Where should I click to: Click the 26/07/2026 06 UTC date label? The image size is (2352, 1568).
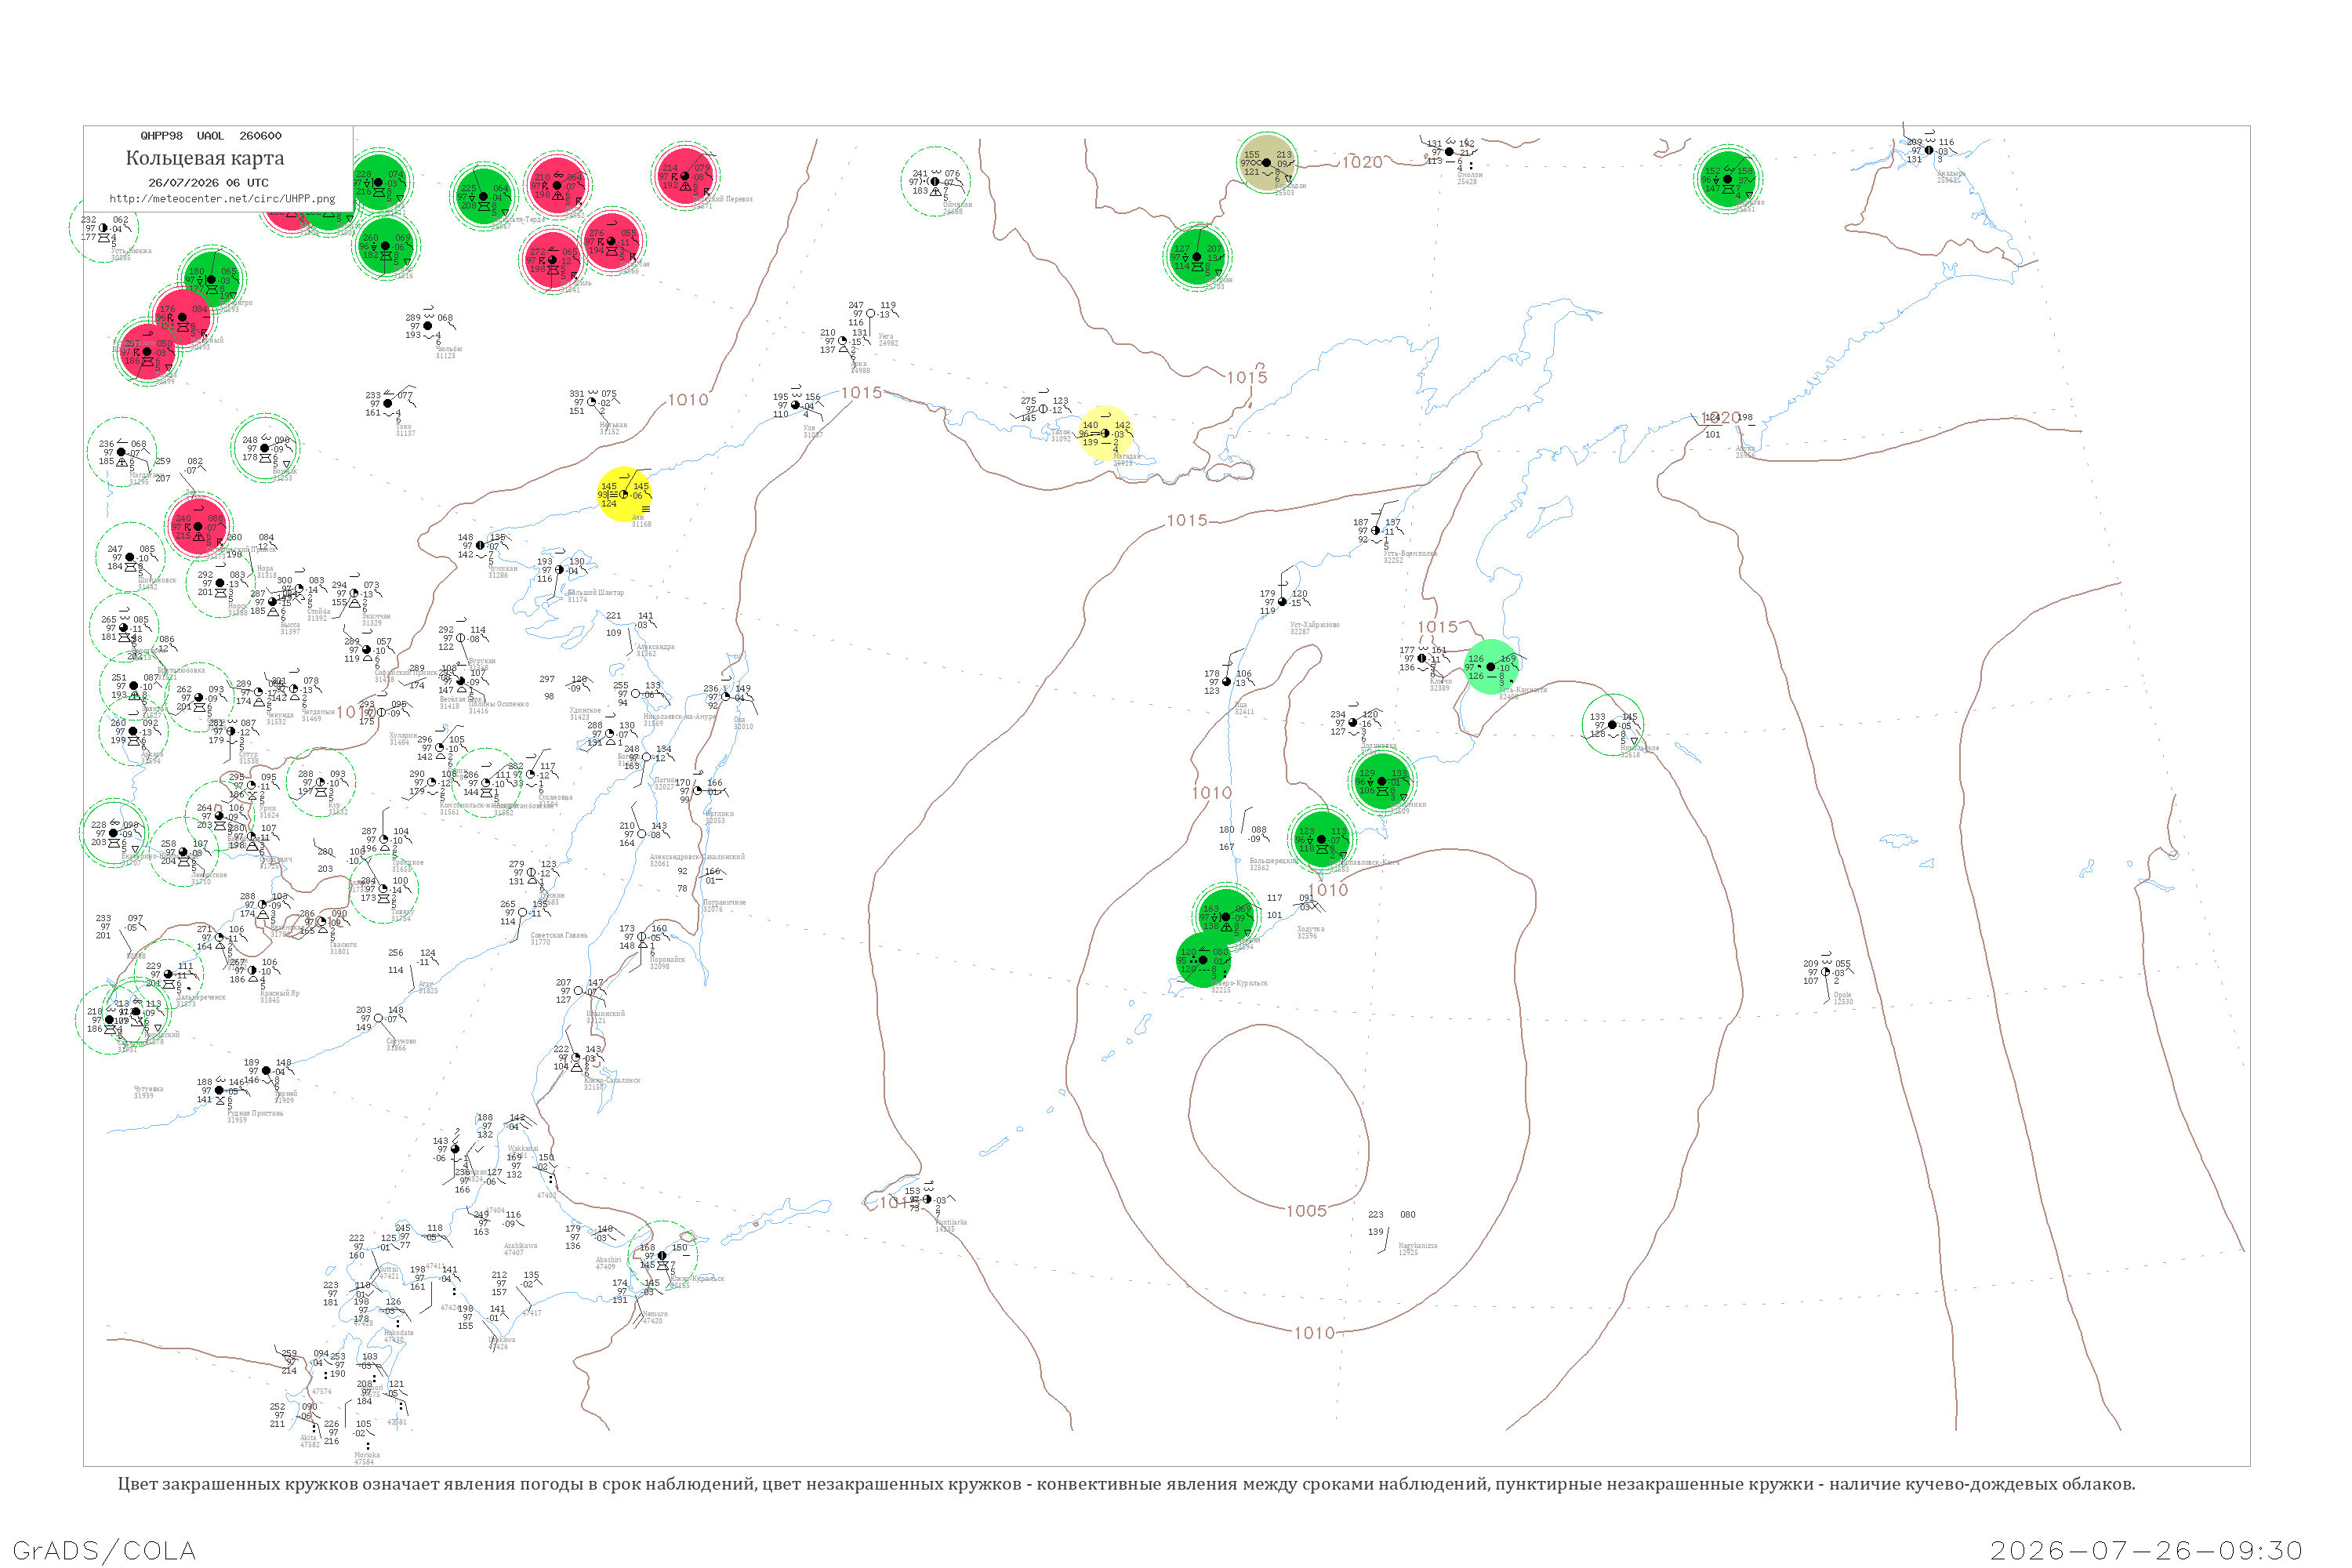(209, 183)
